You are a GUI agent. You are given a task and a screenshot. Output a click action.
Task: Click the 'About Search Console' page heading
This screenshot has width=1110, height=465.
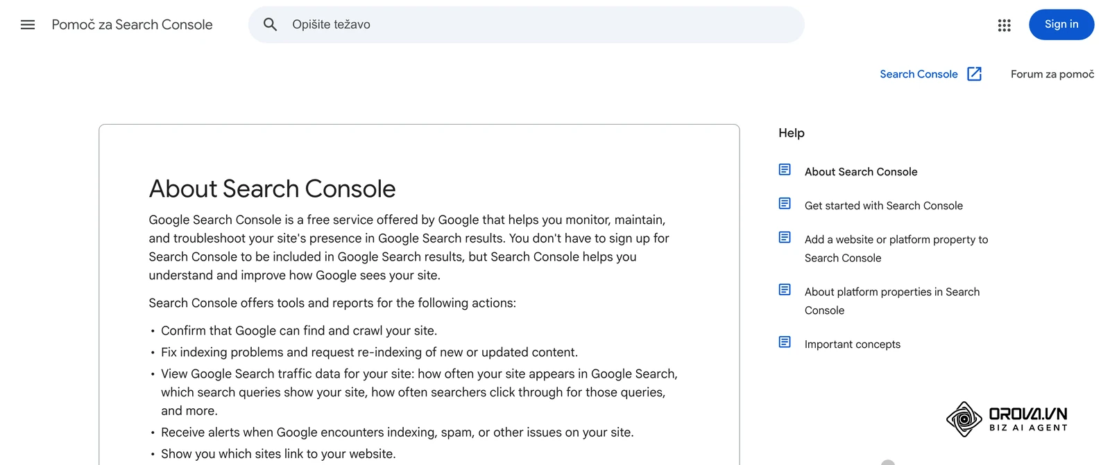click(x=272, y=188)
